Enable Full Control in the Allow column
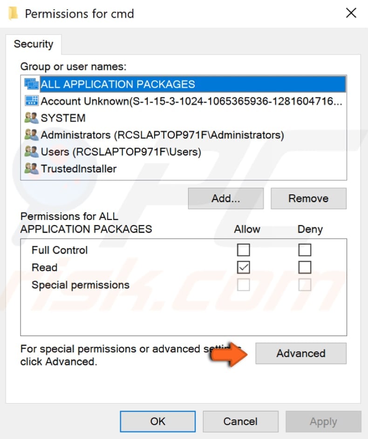Image resolution: width=368 pixels, height=439 pixels. coord(243,250)
